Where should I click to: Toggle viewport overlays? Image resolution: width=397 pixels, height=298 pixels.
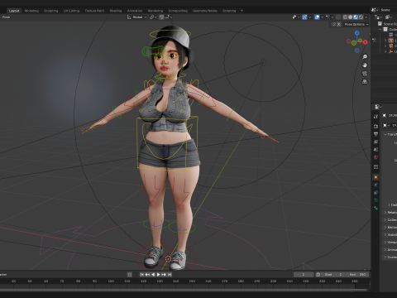pos(317,17)
